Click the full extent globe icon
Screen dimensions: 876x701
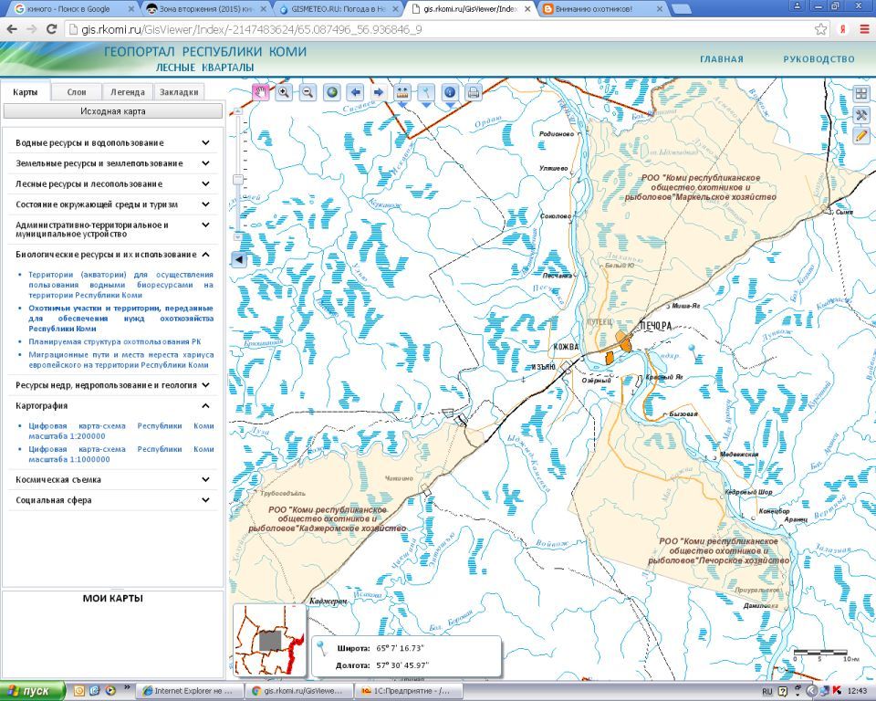[x=331, y=92]
